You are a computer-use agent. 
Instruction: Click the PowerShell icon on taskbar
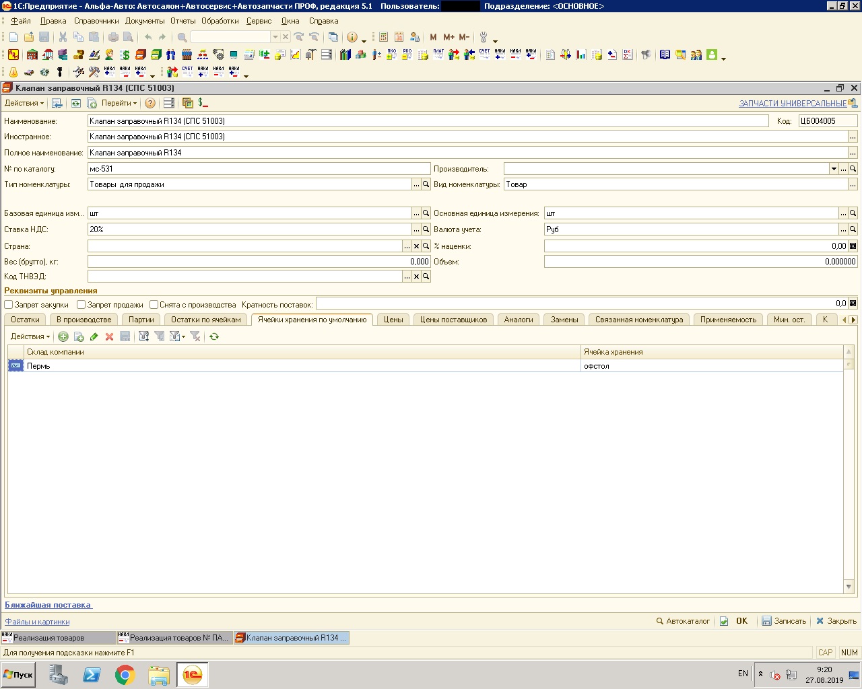click(x=92, y=675)
